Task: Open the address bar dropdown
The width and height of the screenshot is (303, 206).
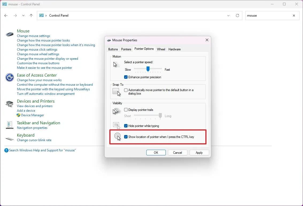Action: pos(228,16)
